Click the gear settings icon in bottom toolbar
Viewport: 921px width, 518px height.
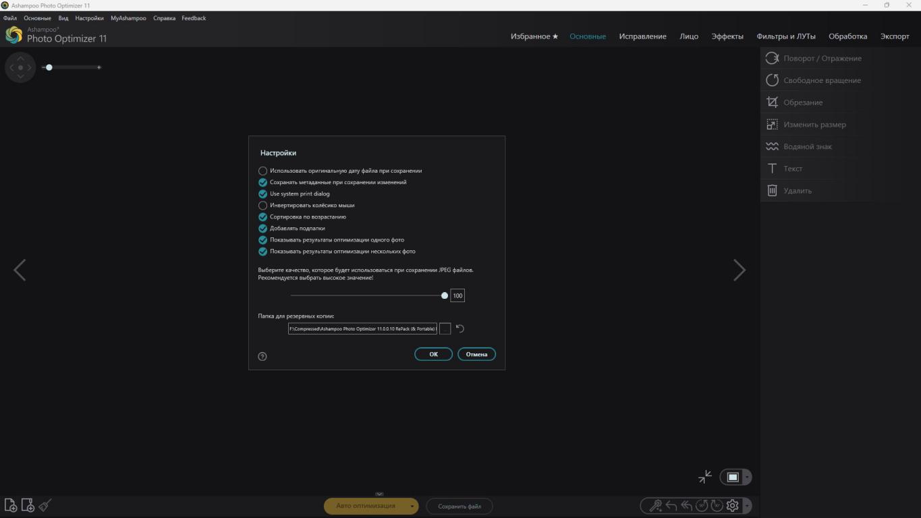[x=733, y=506]
